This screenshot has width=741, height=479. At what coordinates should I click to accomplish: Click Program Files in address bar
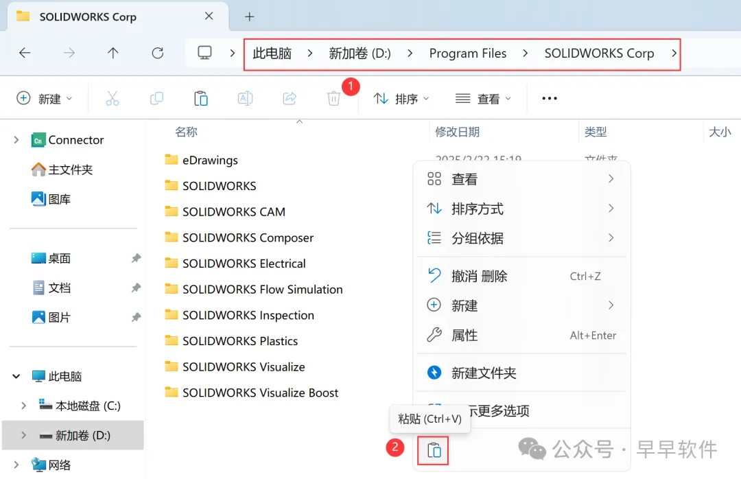click(x=467, y=53)
